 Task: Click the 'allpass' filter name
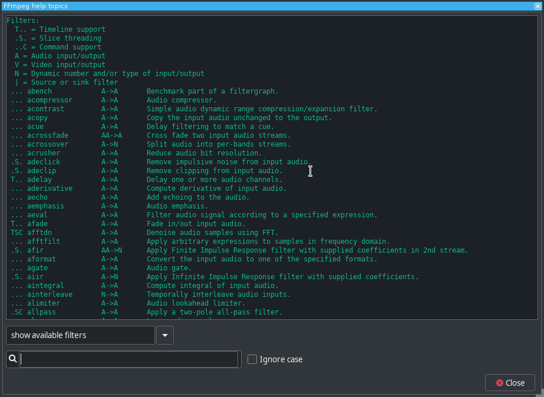pos(42,312)
